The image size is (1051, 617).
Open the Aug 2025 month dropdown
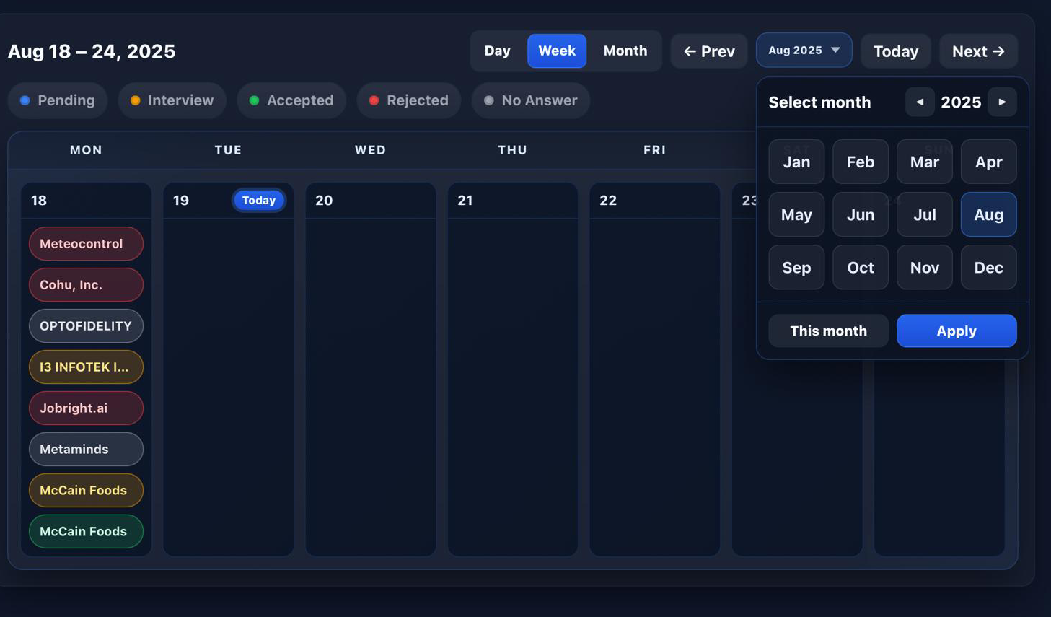point(804,51)
